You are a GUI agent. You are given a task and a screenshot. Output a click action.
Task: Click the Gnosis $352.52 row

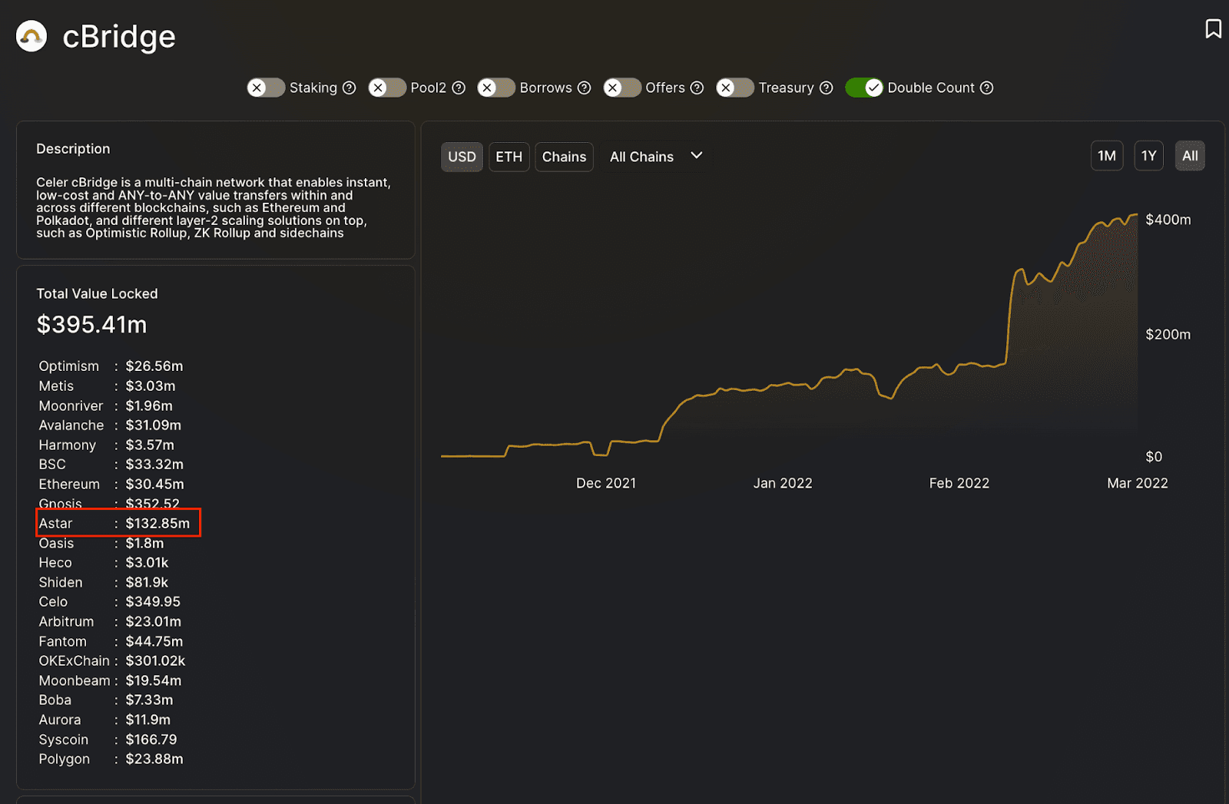(x=109, y=504)
